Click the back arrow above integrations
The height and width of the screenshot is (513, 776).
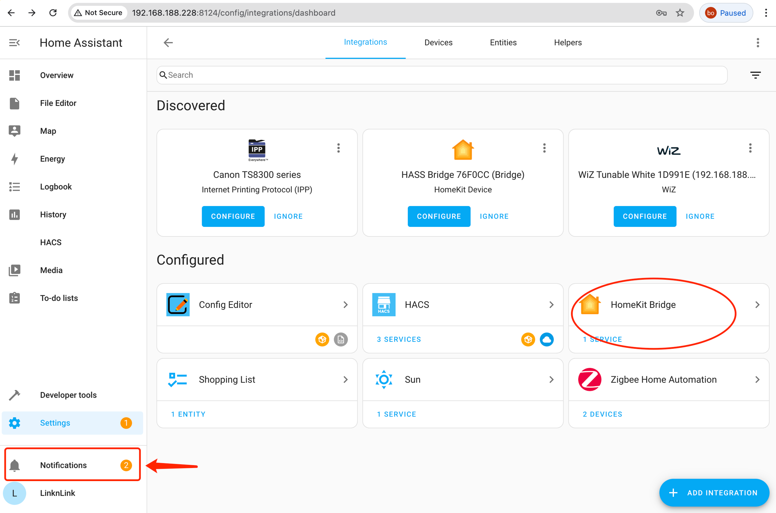click(x=168, y=43)
